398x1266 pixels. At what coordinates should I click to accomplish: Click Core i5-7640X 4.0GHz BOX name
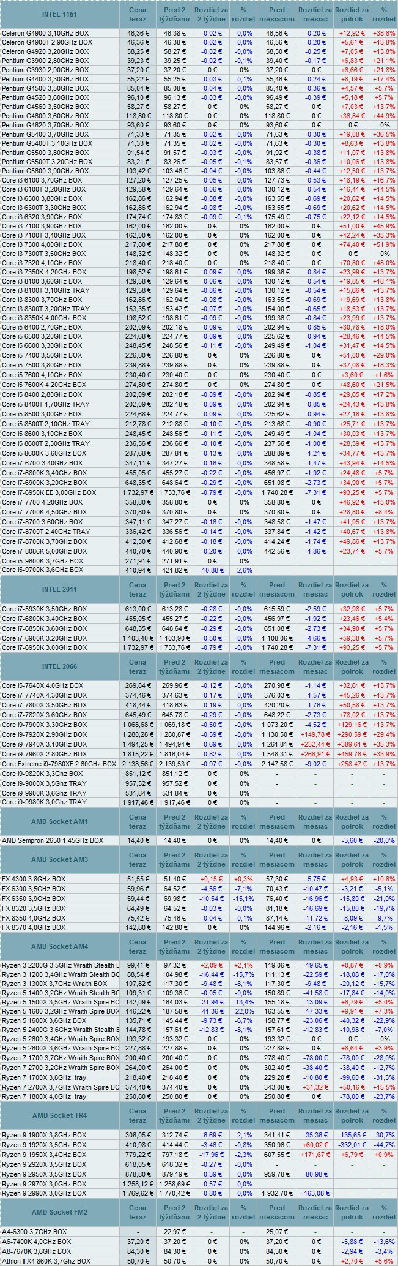coord(43,685)
